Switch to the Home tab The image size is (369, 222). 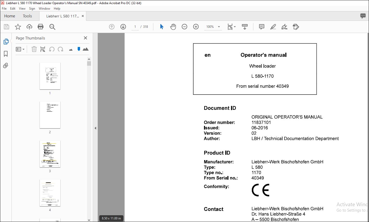pyautogui.click(x=10, y=16)
